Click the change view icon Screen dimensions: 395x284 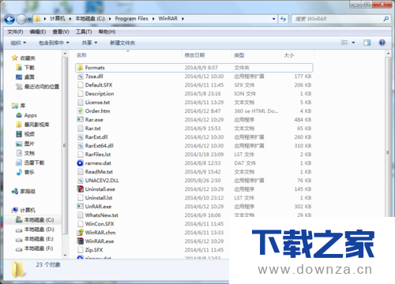coord(344,43)
